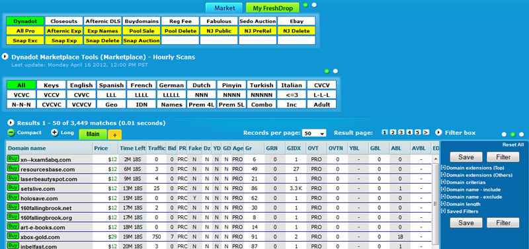Screen dimensions: 529x249
Task: Click green dot next to My FreshDrop tab
Action: [305, 5]
